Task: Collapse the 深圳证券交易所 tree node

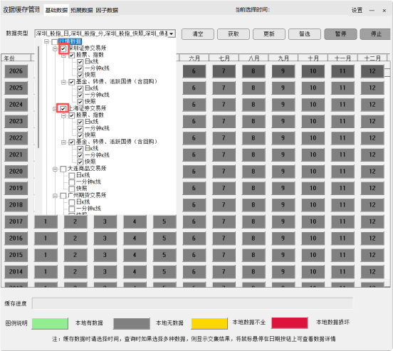Action: coord(55,48)
